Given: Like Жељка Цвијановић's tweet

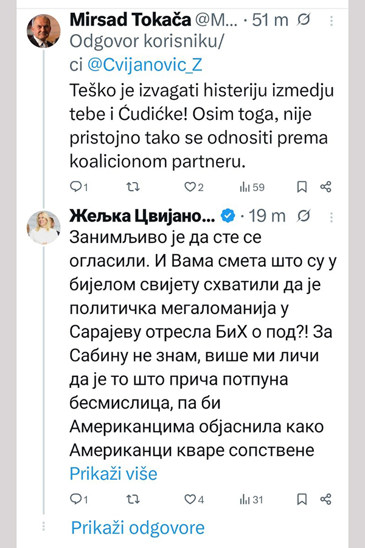Looking at the screenshot, I should click(x=189, y=500).
